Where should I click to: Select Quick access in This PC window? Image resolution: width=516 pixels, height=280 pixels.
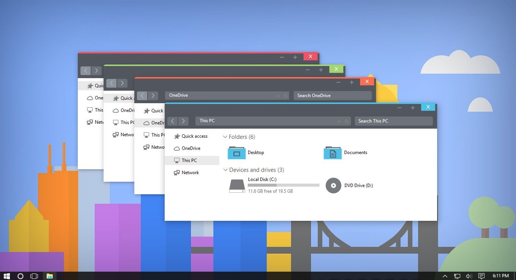[x=192, y=136]
